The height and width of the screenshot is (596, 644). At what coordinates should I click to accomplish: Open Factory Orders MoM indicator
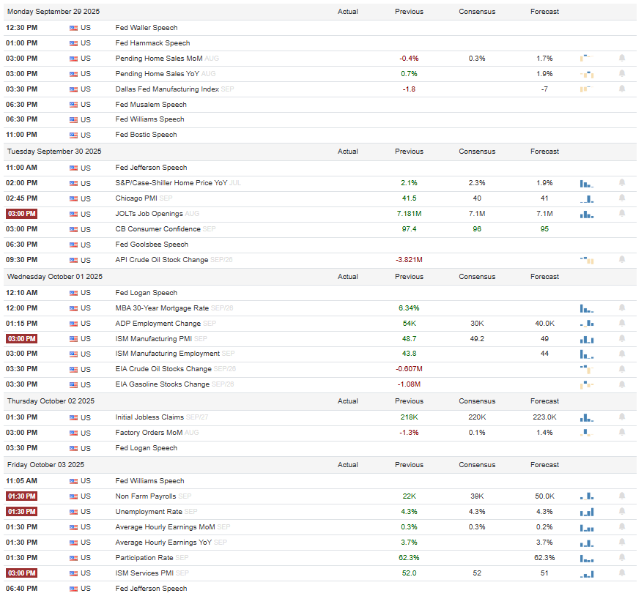(149, 433)
